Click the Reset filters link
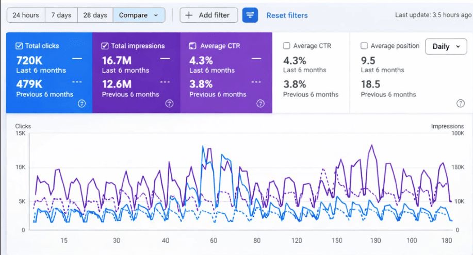This screenshot has width=473, height=255. click(287, 15)
